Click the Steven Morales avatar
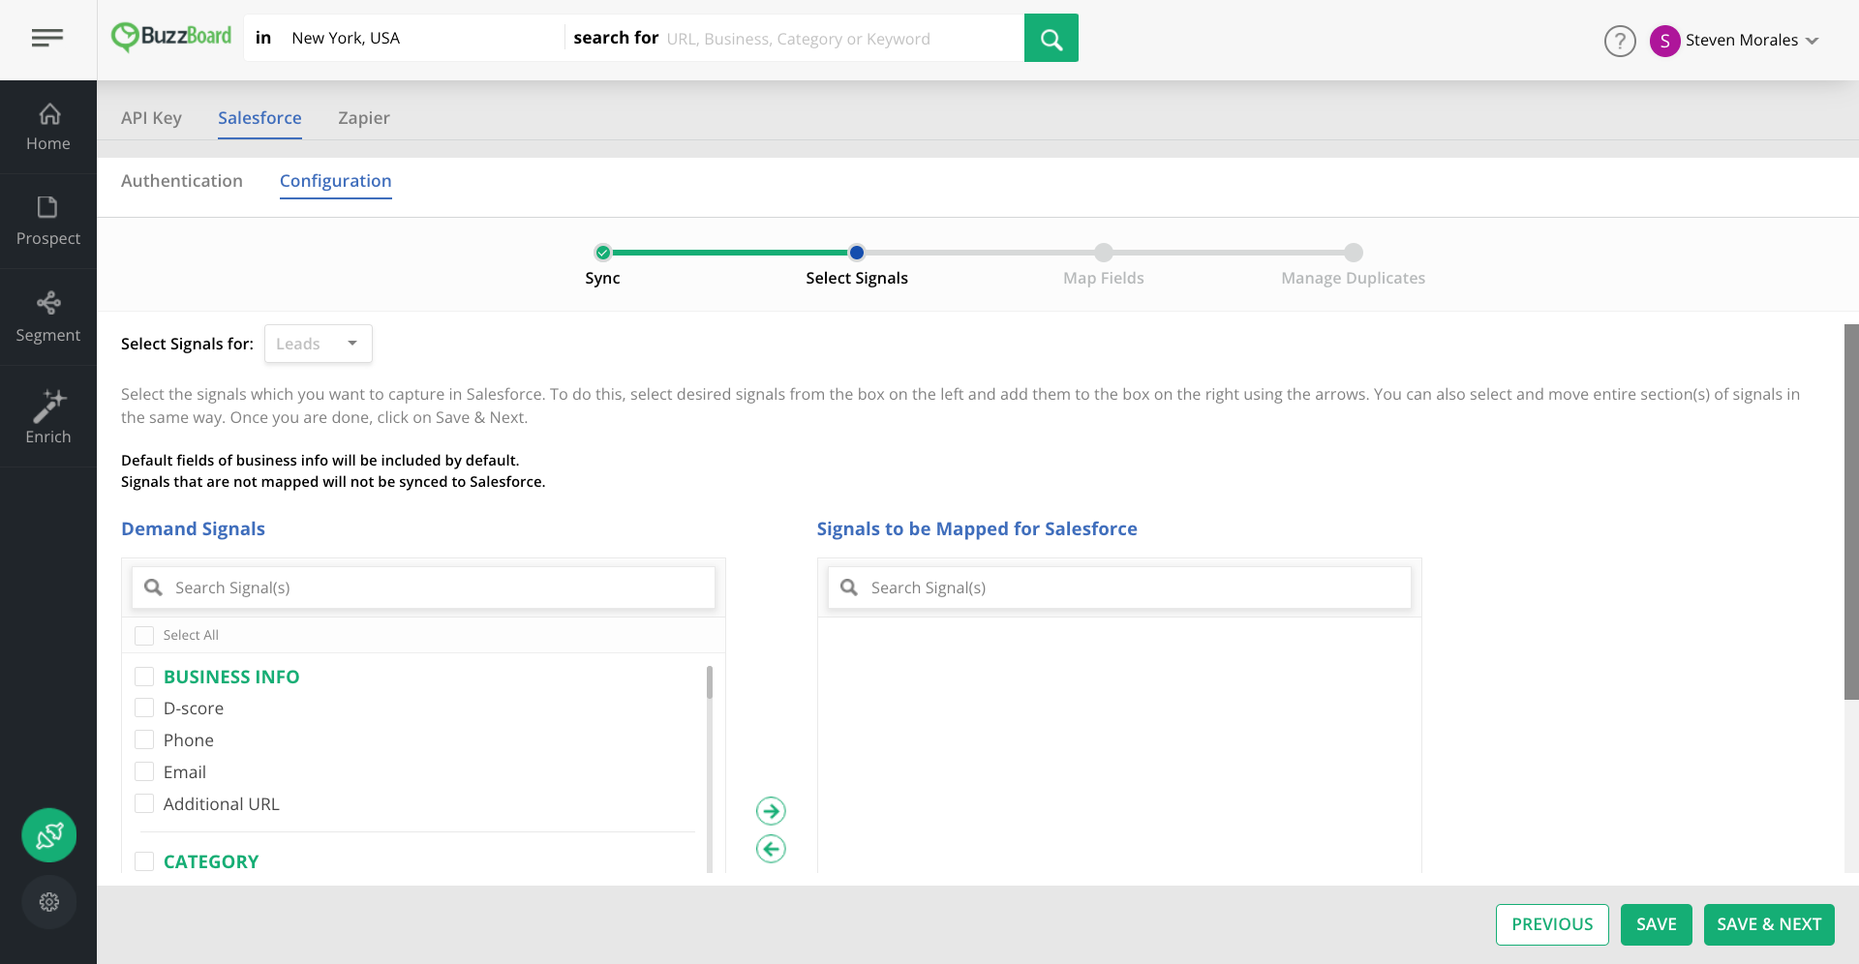 [x=1664, y=41]
